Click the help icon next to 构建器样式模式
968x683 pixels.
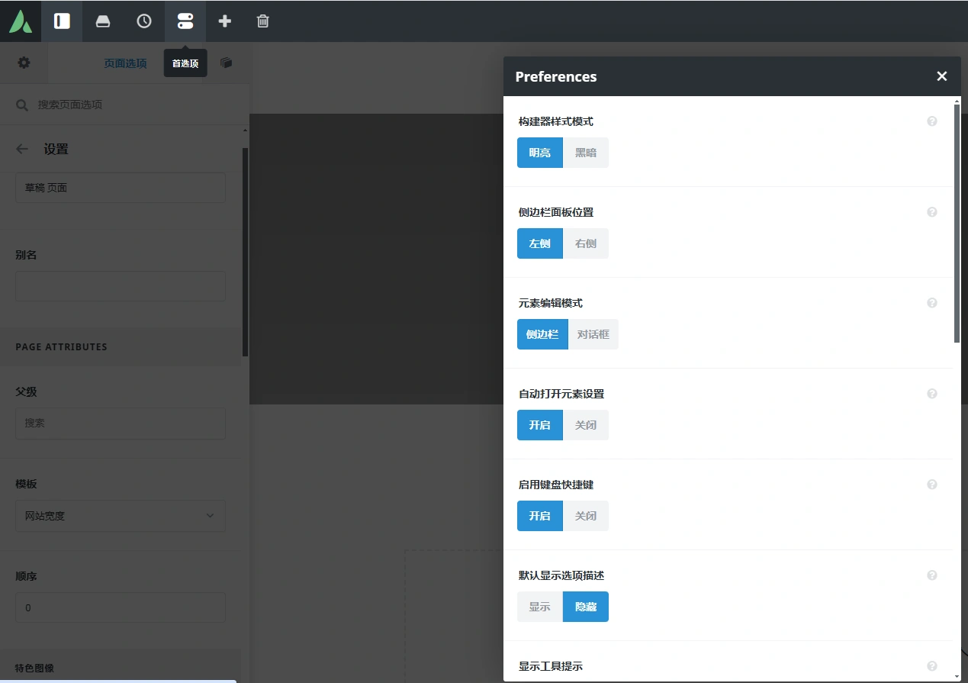click(x=931, y=121)
